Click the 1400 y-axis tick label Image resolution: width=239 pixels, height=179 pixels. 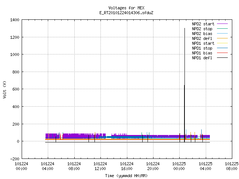pos(15,20)
